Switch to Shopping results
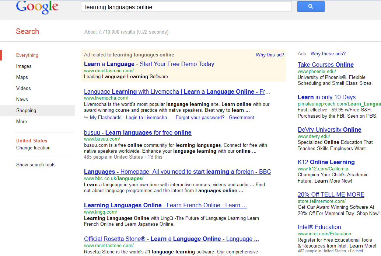 tap(26, 111)
